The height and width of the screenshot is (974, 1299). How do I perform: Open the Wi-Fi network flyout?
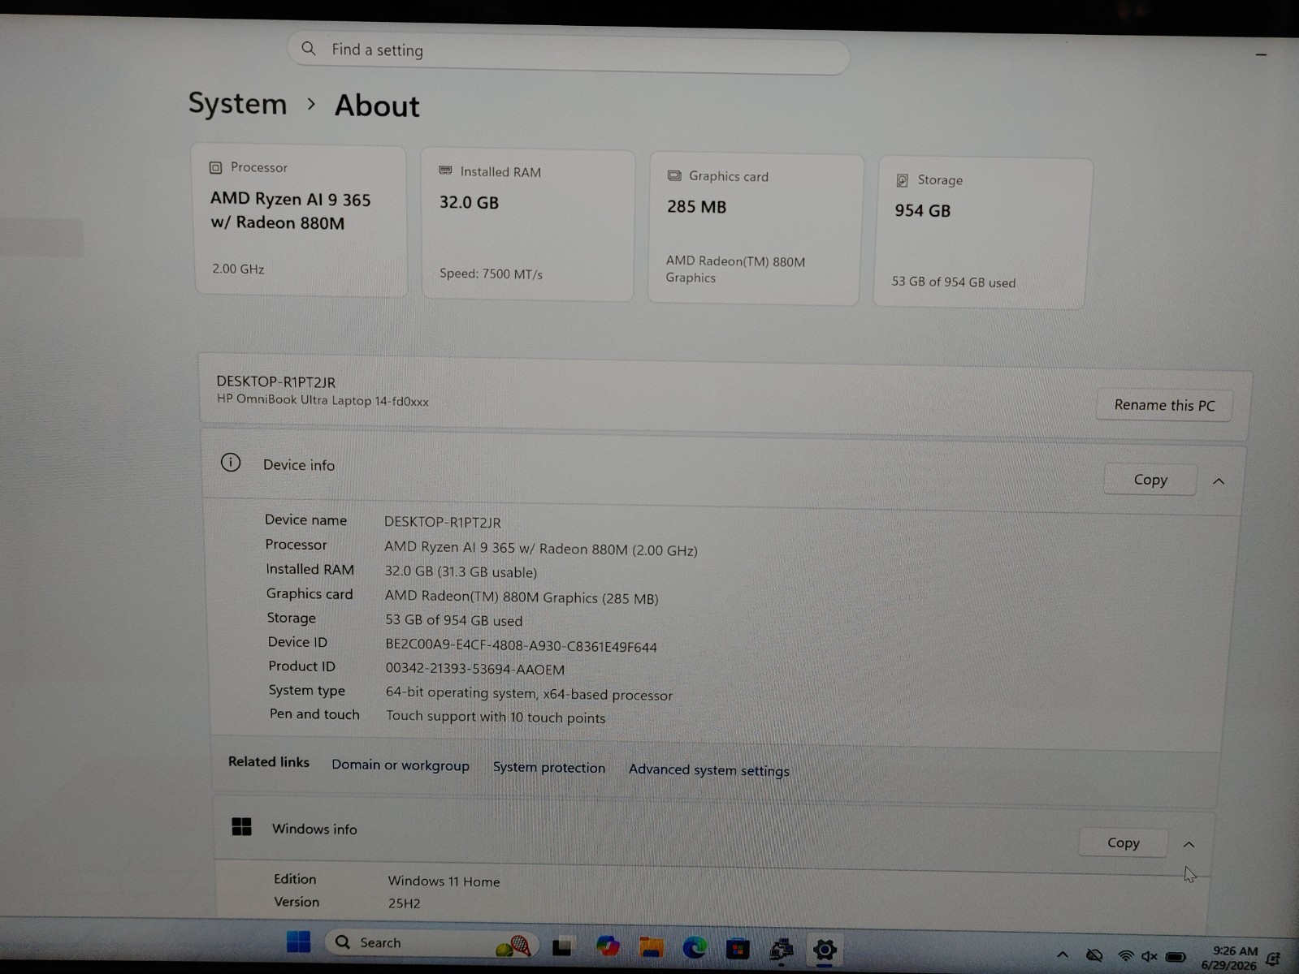pyautogui.click(x=1125, y=956)
